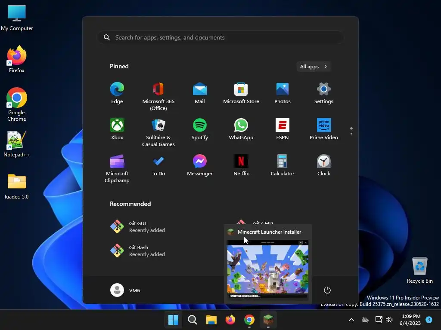Image resolution: width=441 pixels, height=330 pixels.
Task: Select the Recycle Bin desktop icon
Action: (419, 270)
